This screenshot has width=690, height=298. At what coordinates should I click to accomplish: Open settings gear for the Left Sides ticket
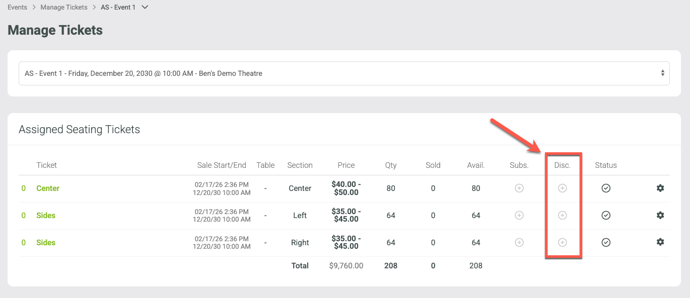point(660,215)
